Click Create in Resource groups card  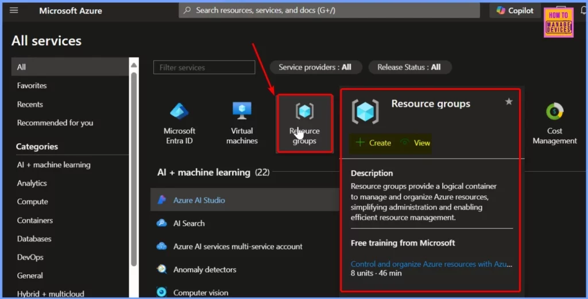373,143
